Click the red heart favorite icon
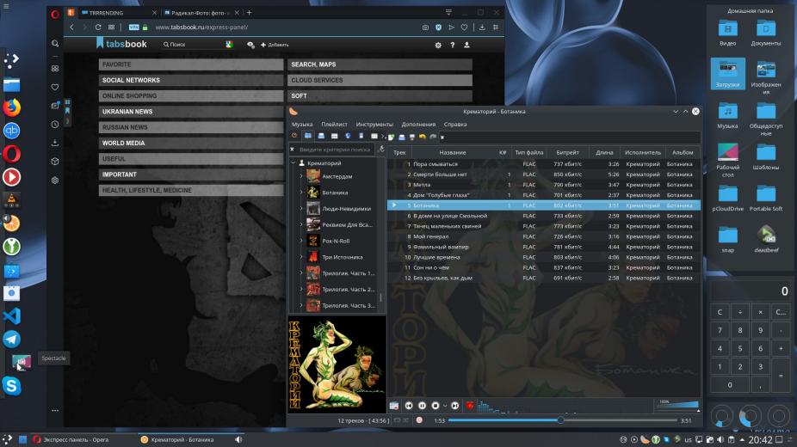The image size is (797, 447). pyautogui.click(x=470, y=405)
